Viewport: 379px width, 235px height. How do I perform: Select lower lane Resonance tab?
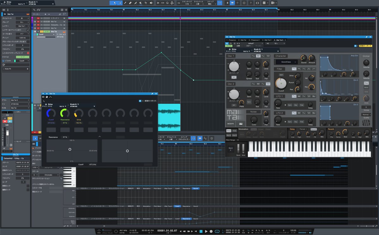pyautogui.click(x=186, y=219)
